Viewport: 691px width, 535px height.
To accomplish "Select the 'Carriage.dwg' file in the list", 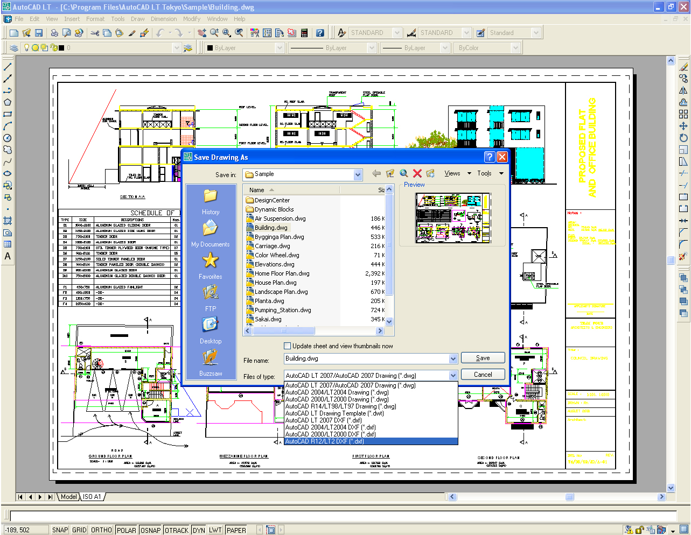I will [273, 246].
